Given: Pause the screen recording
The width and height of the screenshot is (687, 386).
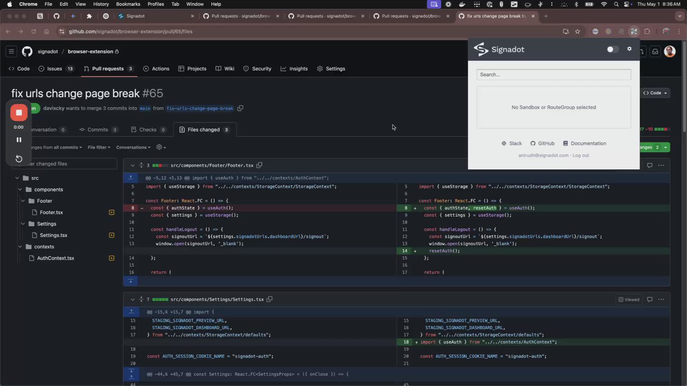Looking at the screenshot, I should [x=19, y=140].
